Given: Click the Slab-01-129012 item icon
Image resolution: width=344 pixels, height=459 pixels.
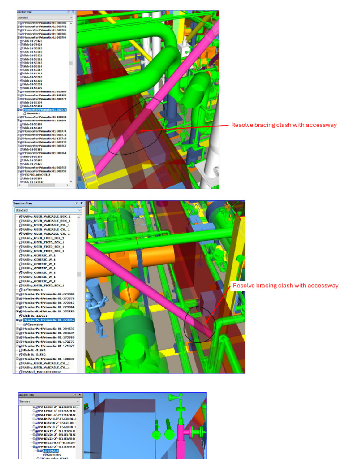Looking at the screenshot, I should pyautogui.click(x=21, y=182).
